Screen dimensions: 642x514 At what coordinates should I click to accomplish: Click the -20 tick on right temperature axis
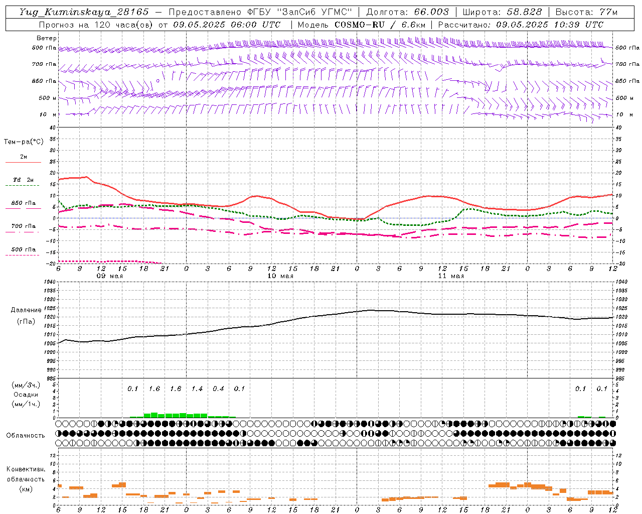[620, 264]
